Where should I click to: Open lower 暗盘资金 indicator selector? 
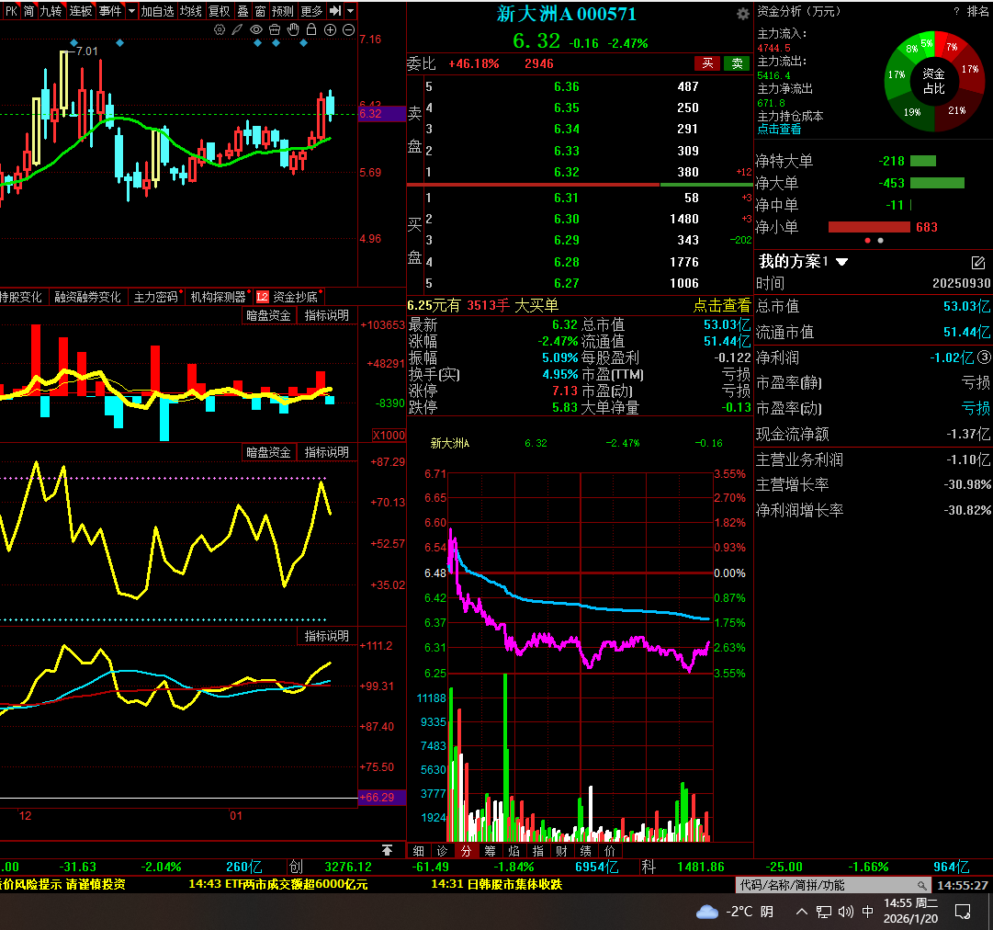tap(268, 452)
